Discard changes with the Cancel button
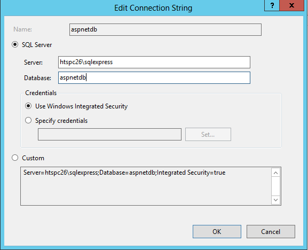 (x=271, y=231)
